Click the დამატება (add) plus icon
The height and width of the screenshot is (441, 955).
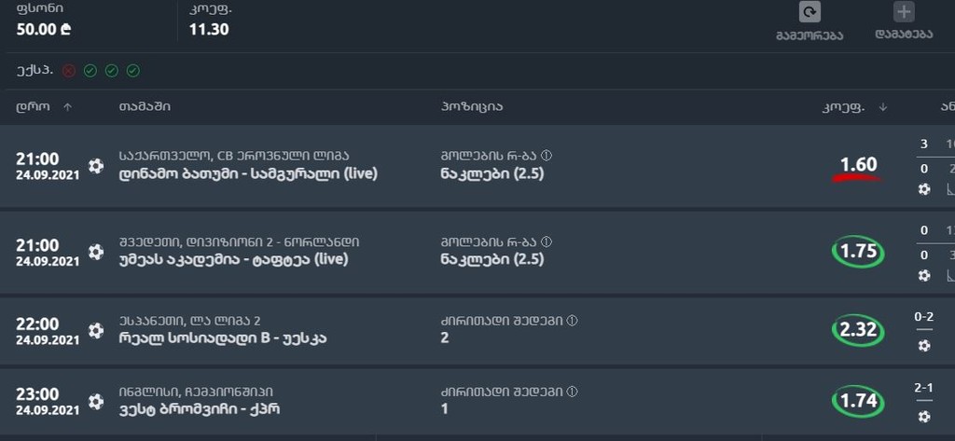click(x=904, y=12)
